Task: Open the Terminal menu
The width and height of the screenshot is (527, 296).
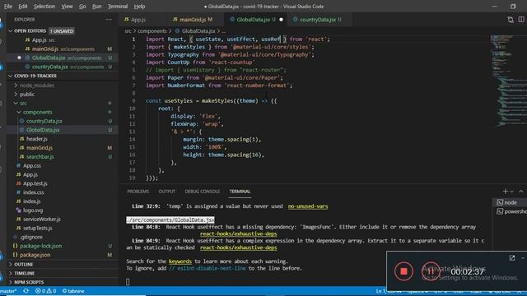Action: pyautogui.click(x=118, y=7)
